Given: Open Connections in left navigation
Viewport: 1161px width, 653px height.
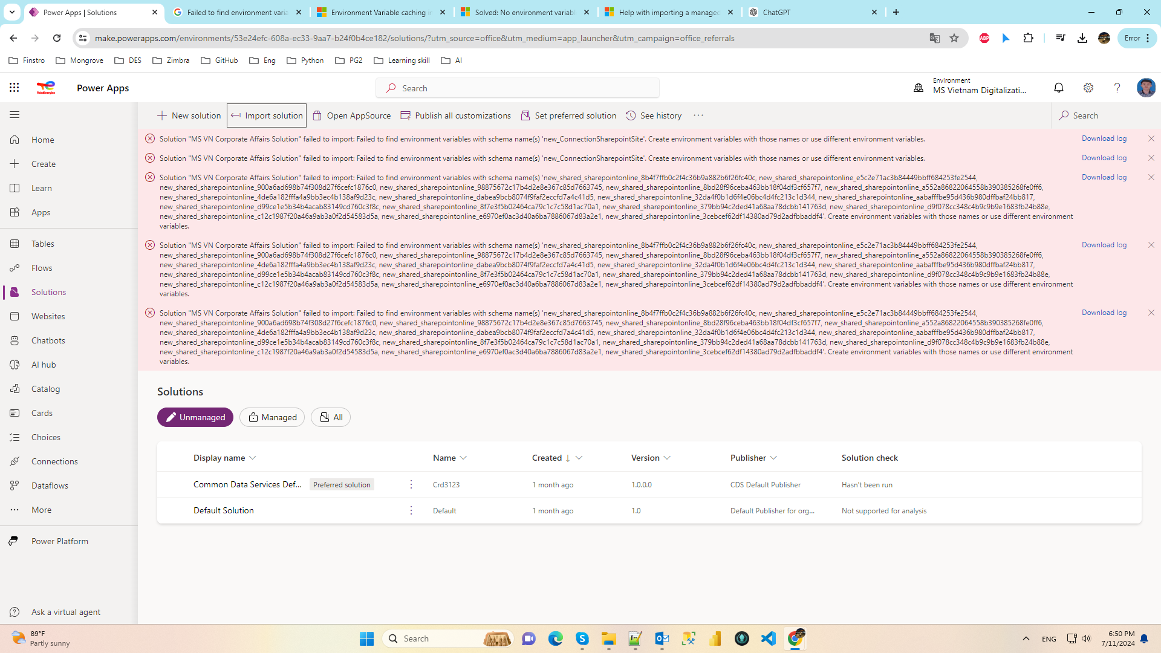Looking at the screenshot, I should (x=69, y=461).
